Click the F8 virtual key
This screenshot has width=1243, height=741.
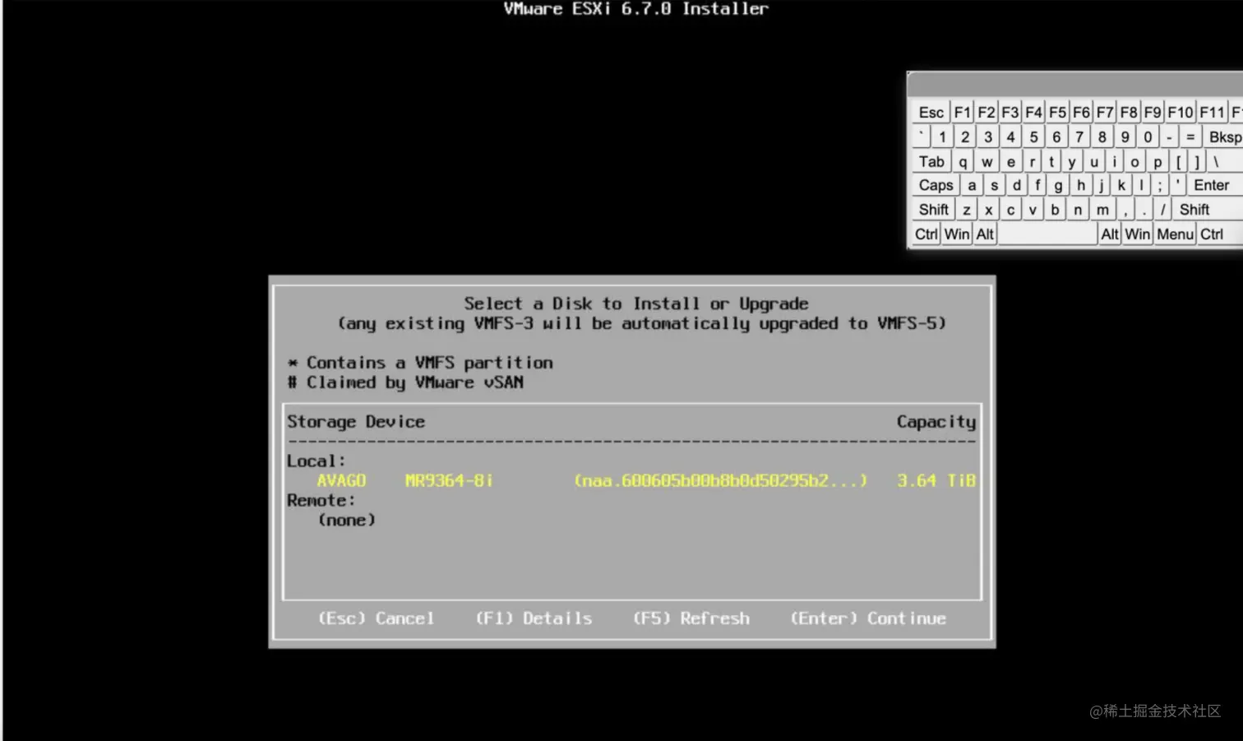(x=1129, y=113)
